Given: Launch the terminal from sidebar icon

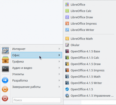Looking at the screenshot, I should (6, 69).
